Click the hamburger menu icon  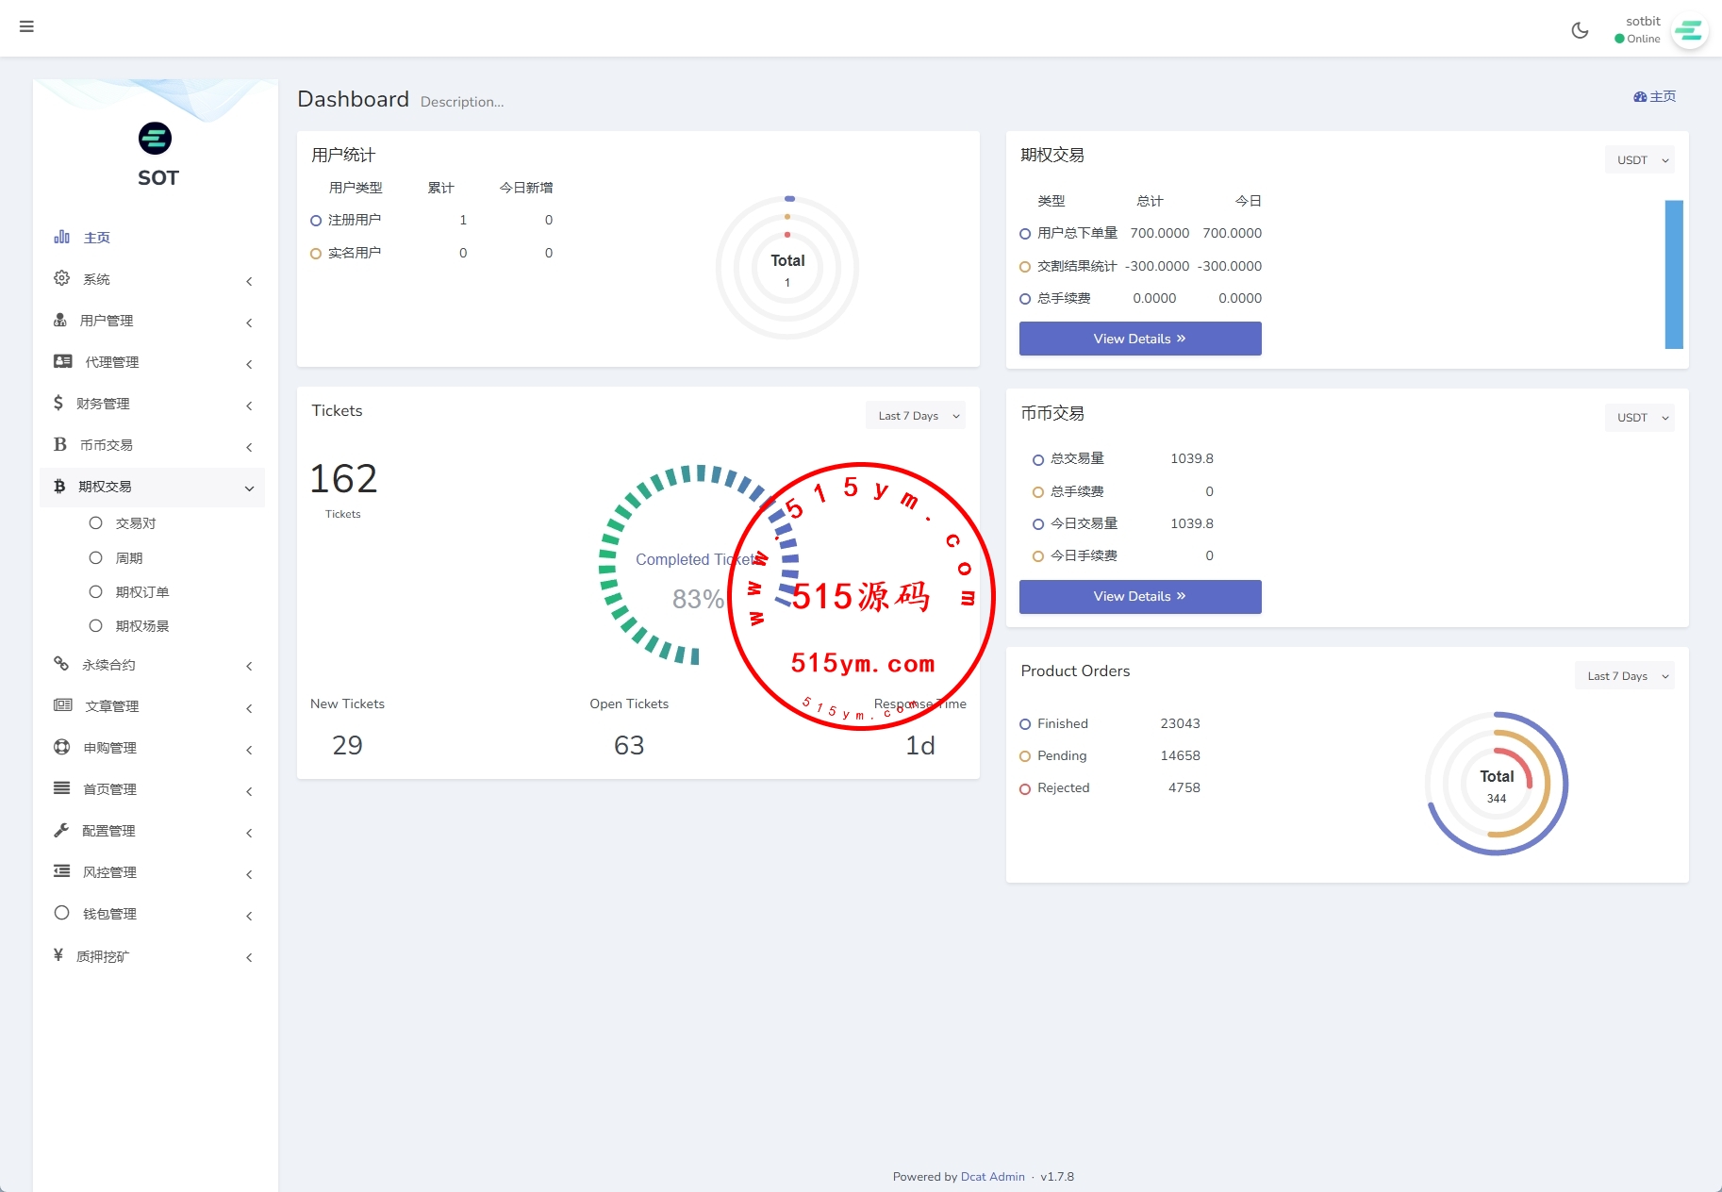pyautogui.click(x=26, y=26)
